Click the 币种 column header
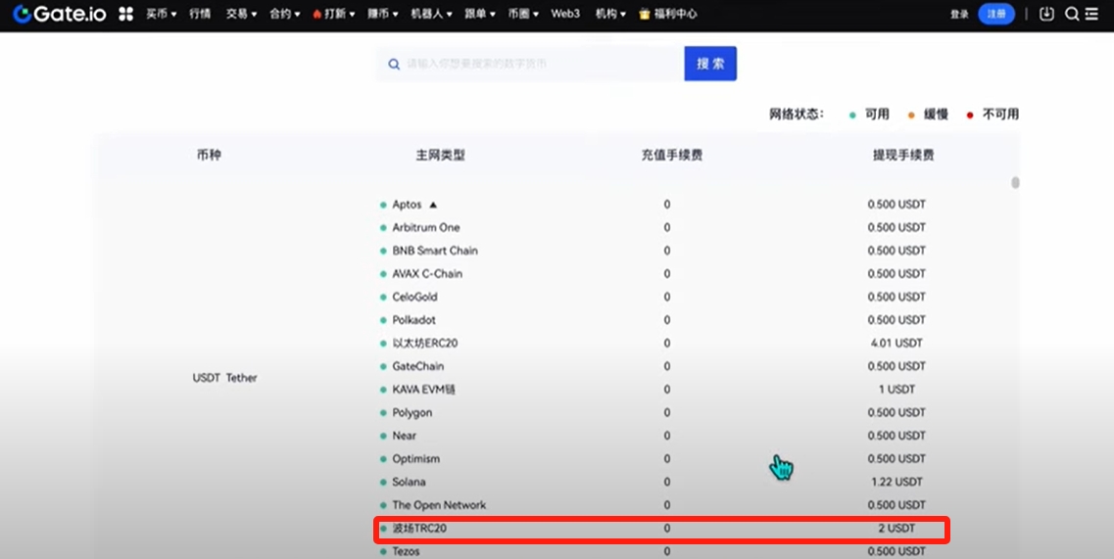This screenshot has width=1114, height=559. tap(209, 155)
